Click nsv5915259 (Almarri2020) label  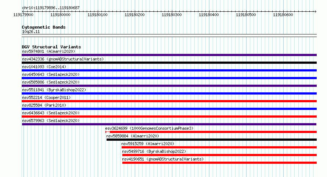tap(148, 144)
